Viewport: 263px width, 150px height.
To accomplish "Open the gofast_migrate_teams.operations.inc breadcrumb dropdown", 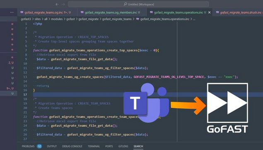I will 165,19.
